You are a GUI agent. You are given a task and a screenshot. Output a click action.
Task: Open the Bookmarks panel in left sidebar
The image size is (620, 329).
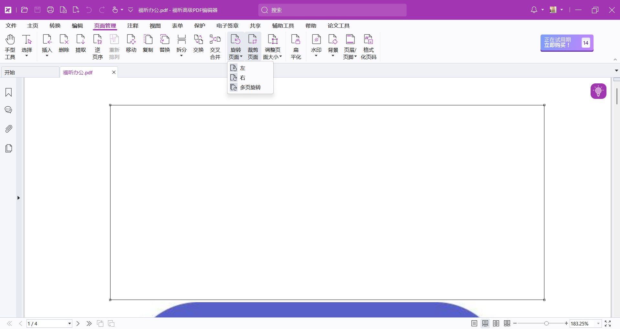(9, 92)
